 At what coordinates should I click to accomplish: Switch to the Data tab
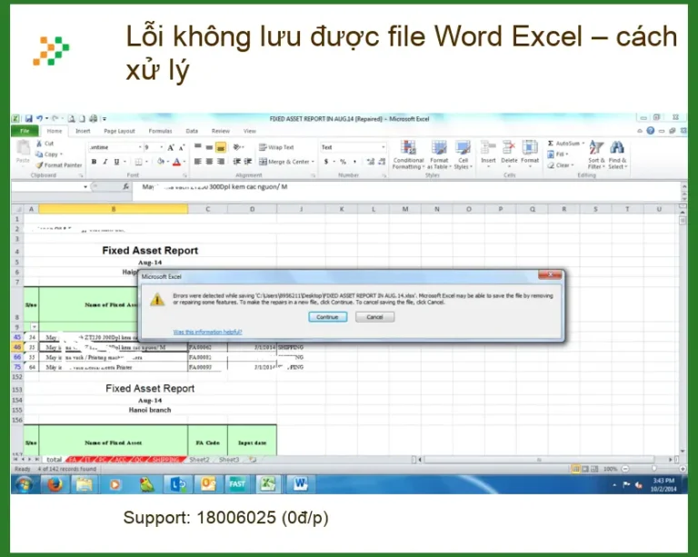coord(192,131)
